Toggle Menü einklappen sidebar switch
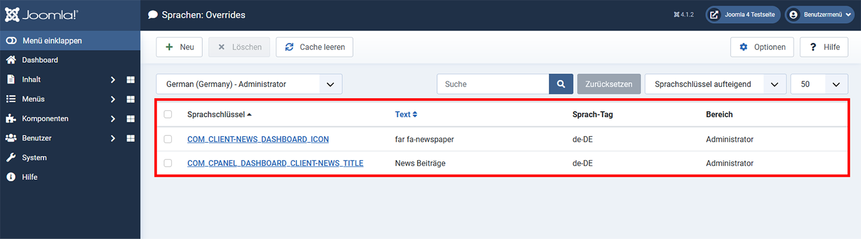861x239 pixels. pos(11,41)
